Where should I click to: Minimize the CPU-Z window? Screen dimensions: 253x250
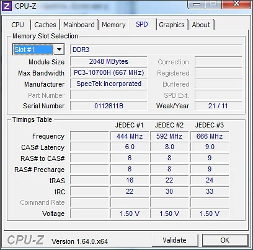click(197, 4)
